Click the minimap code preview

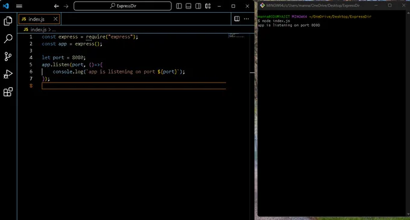pos(236,36)
